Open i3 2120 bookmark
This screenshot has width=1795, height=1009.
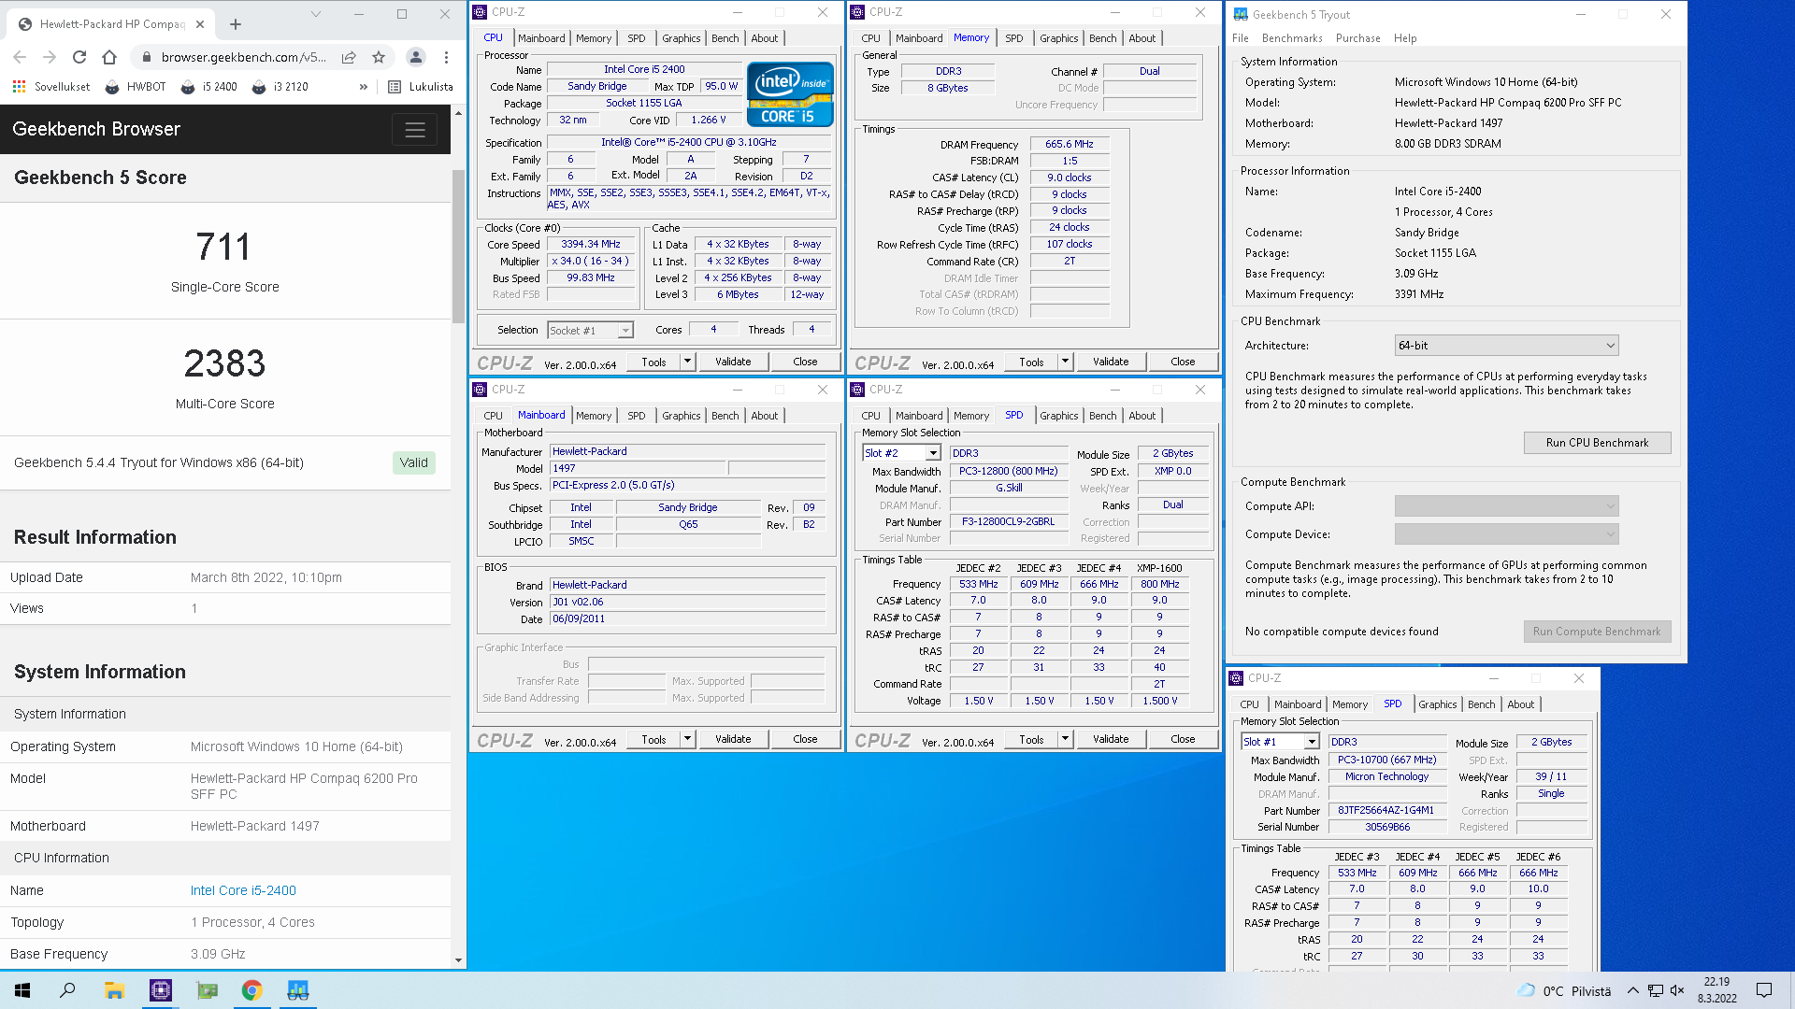pos(280,87)
